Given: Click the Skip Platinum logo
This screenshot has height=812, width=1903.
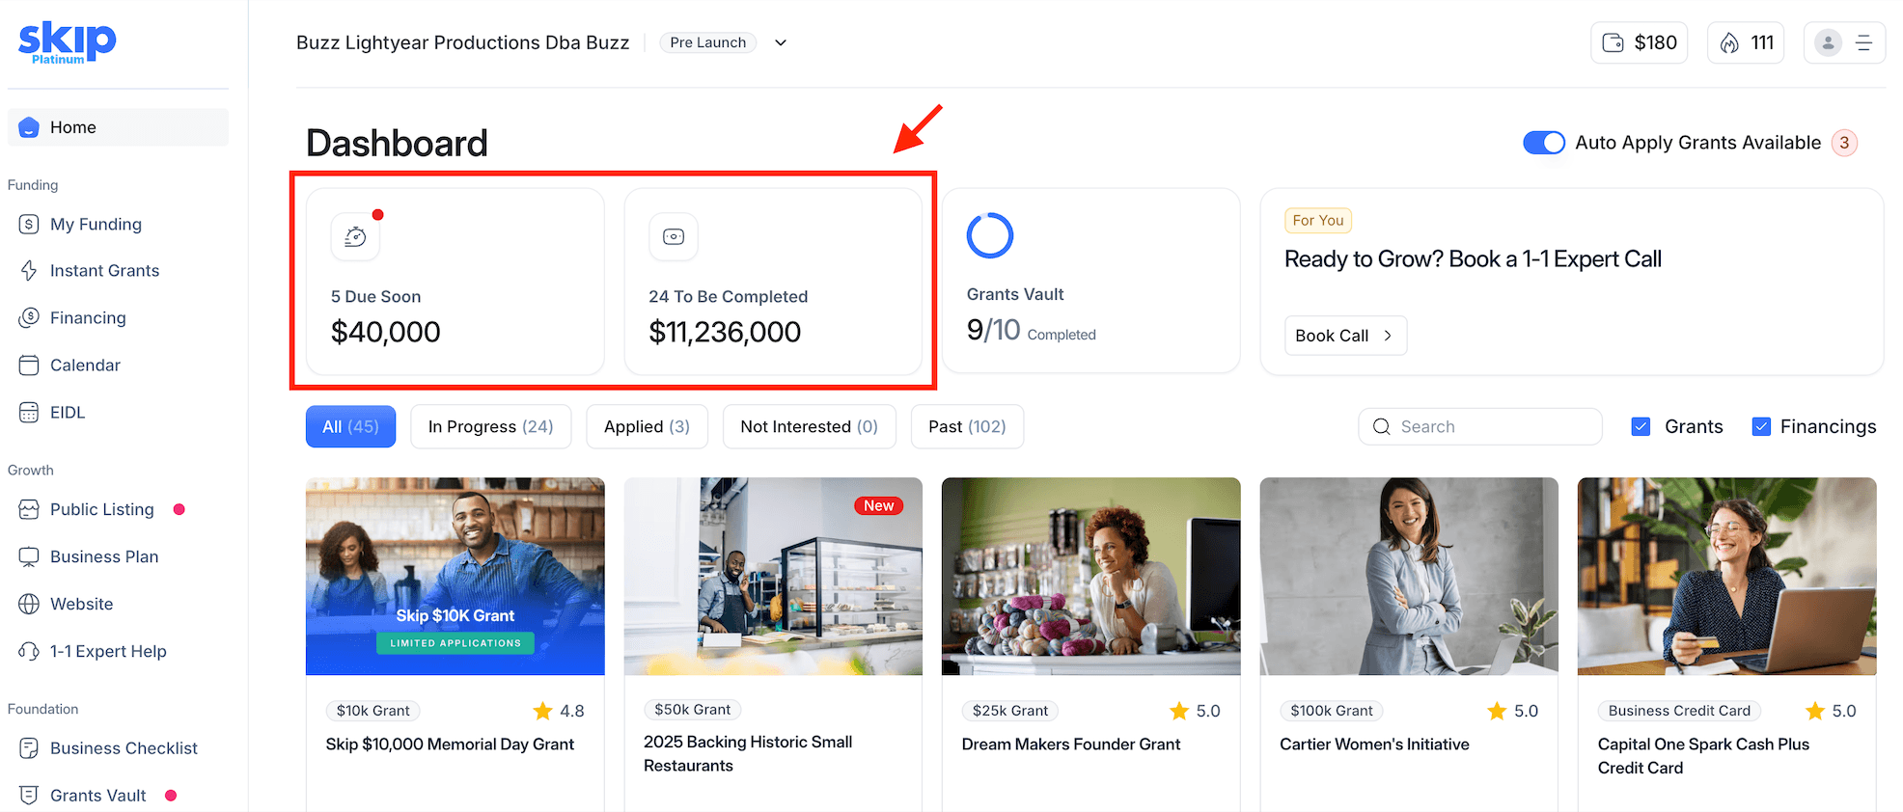Looking at the screenshot, I should click(x=68, y=42).
